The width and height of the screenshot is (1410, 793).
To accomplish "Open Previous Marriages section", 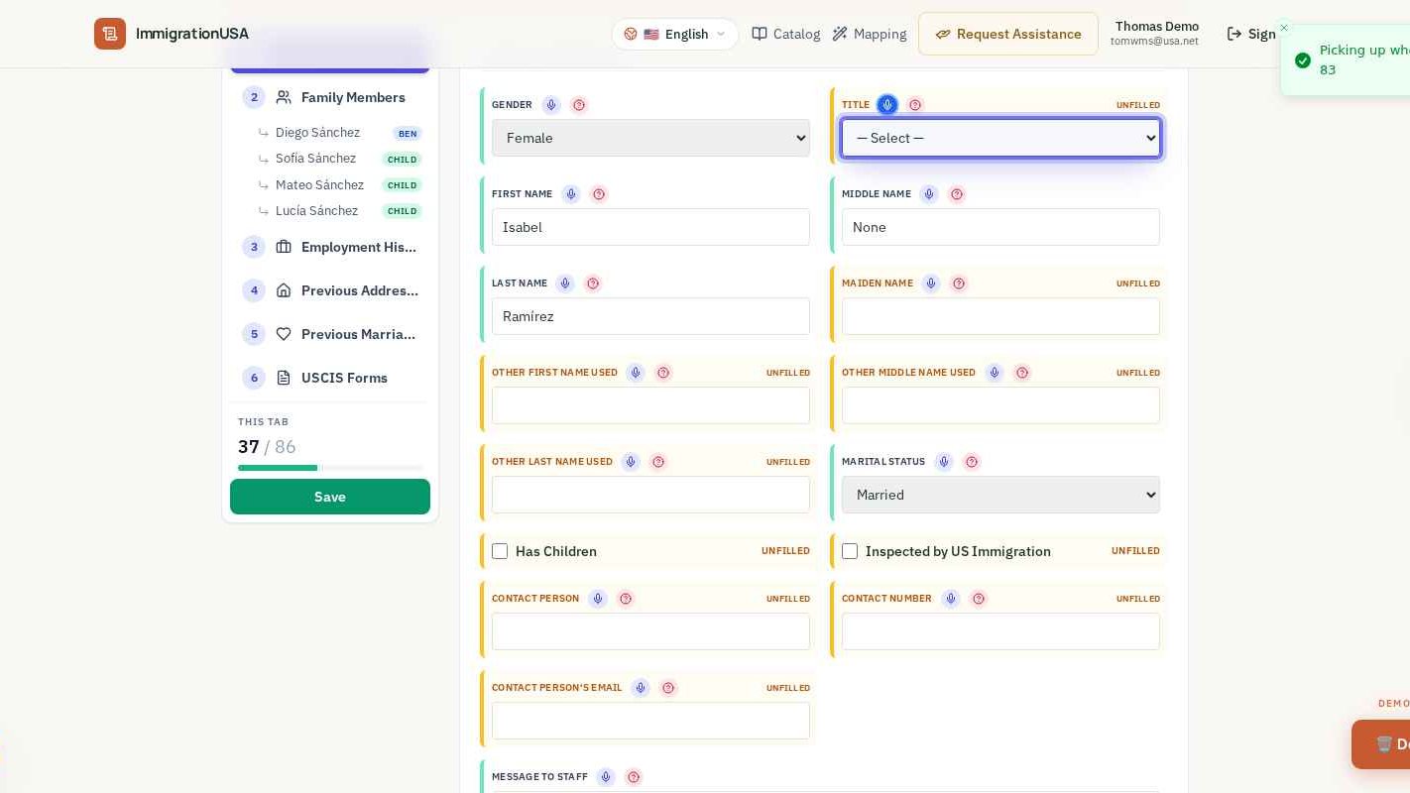I will [330, 334].
